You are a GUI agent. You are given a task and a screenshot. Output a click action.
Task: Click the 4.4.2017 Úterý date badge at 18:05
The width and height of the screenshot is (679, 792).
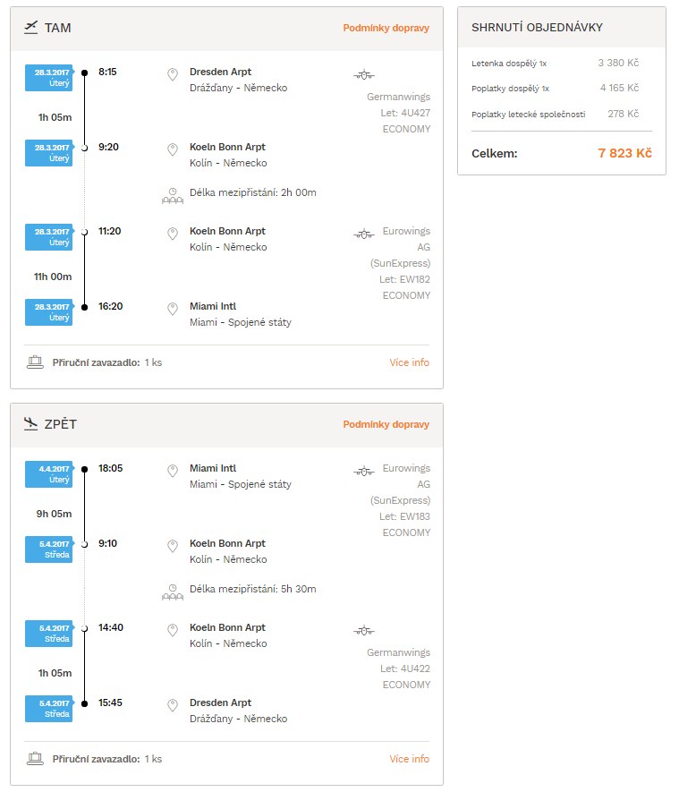click(x=49, y=474)
